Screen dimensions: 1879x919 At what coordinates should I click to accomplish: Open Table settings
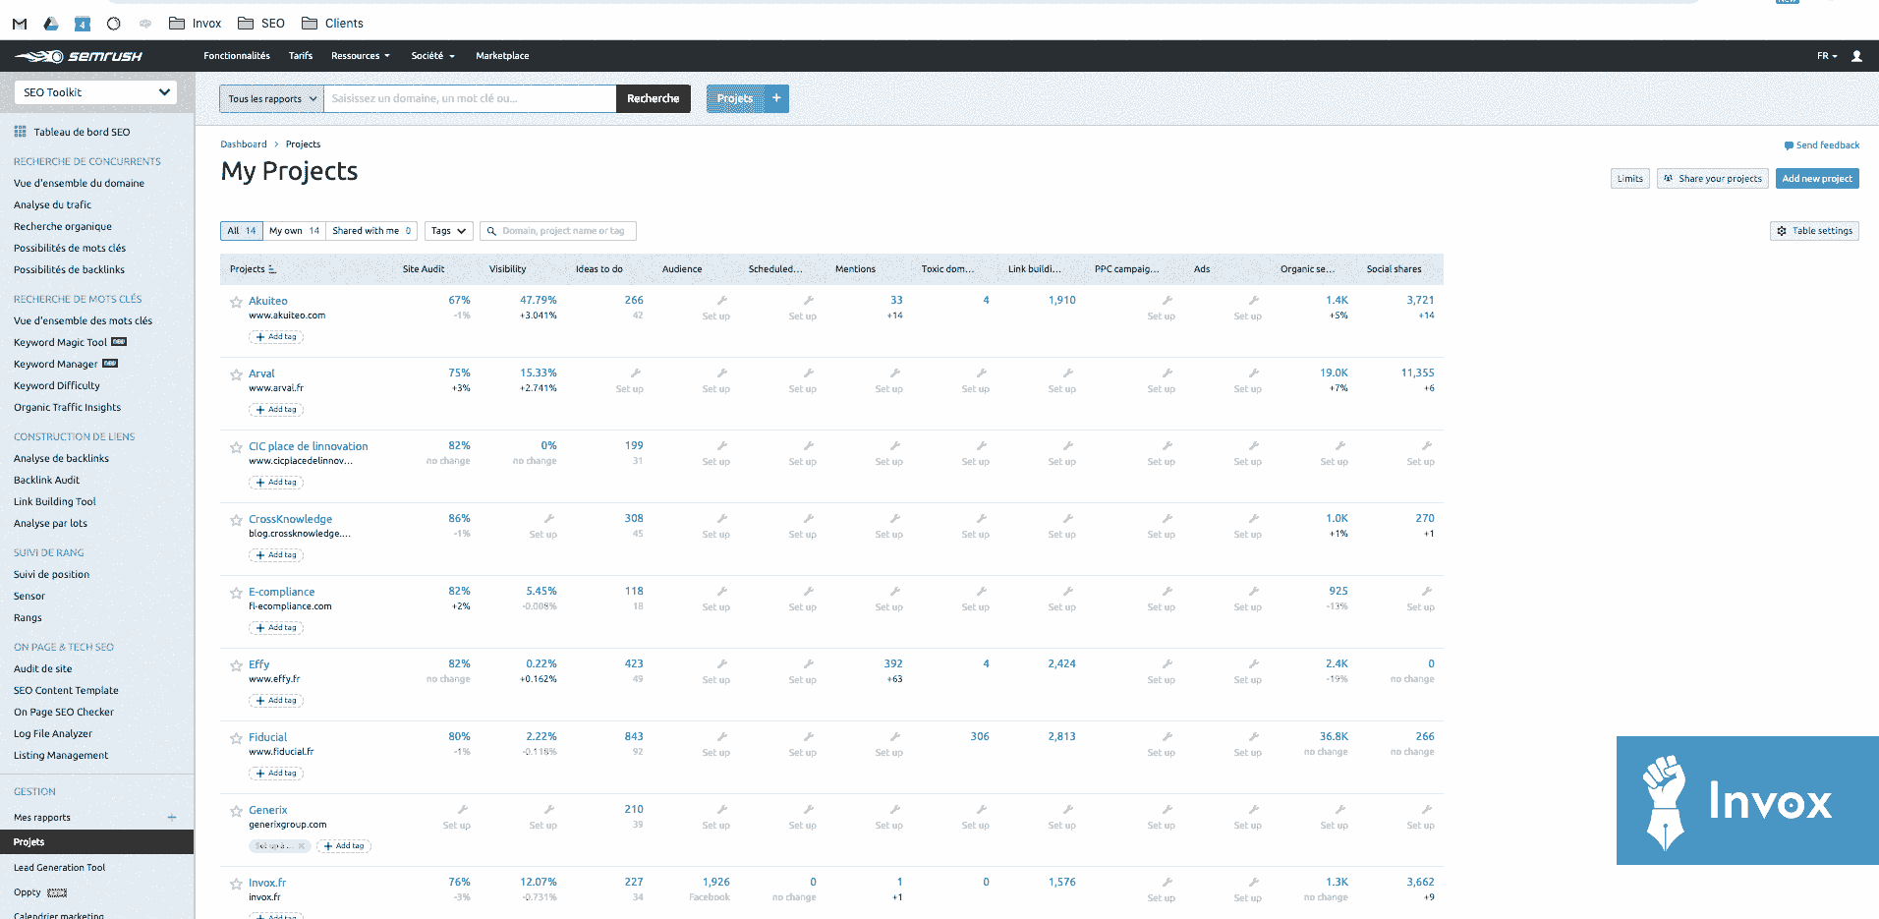tap(1814, 231)
